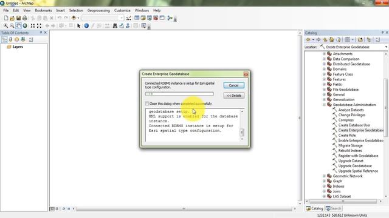Enable Close this dialog when completed successfully
Screen dimensions: 389x218
(147, 104)
